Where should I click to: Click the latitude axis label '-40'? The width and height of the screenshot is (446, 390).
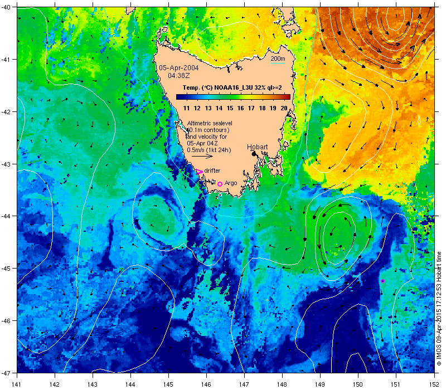coord(6,7)
